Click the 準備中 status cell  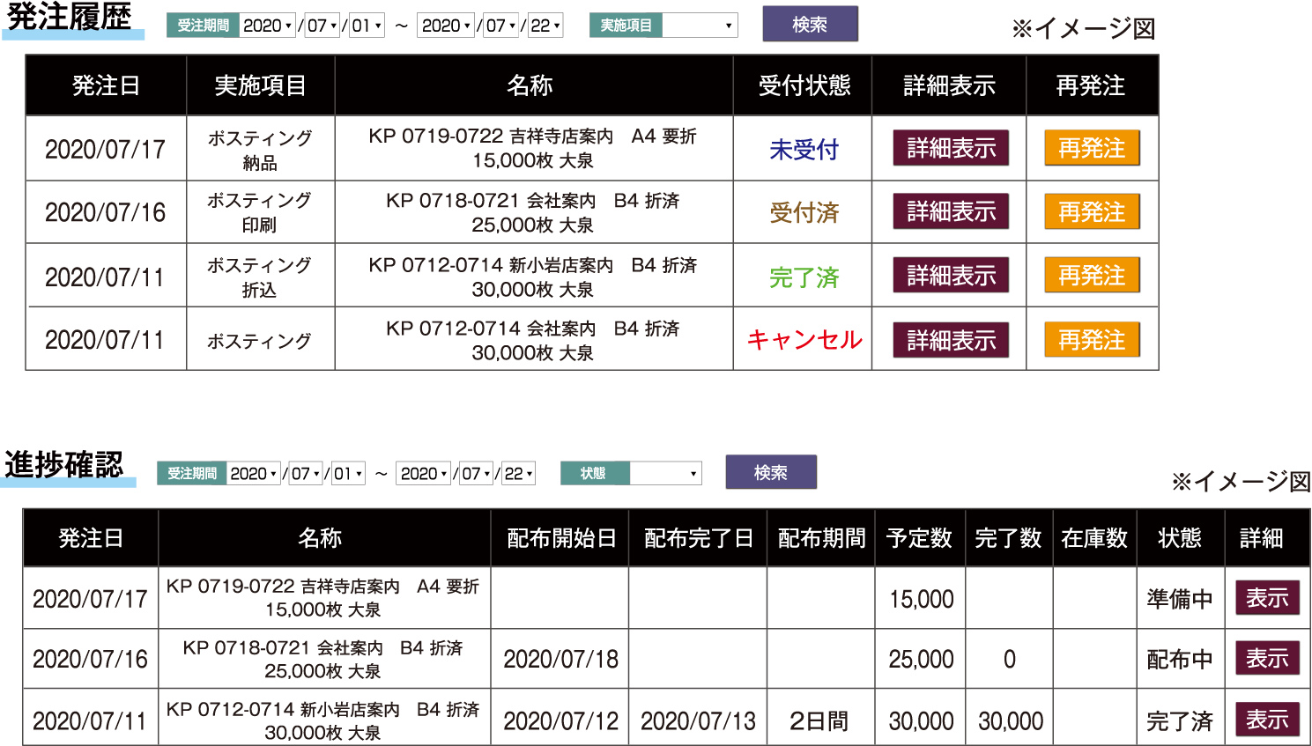click(1180, 599)
